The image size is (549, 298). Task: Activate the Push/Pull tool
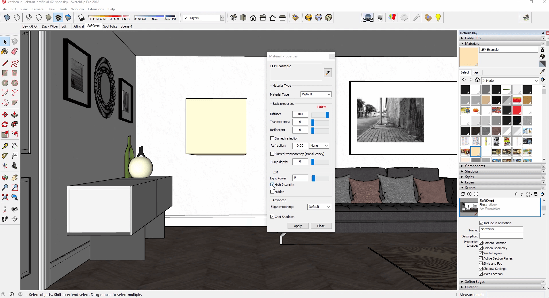click(x=15, y=115)
